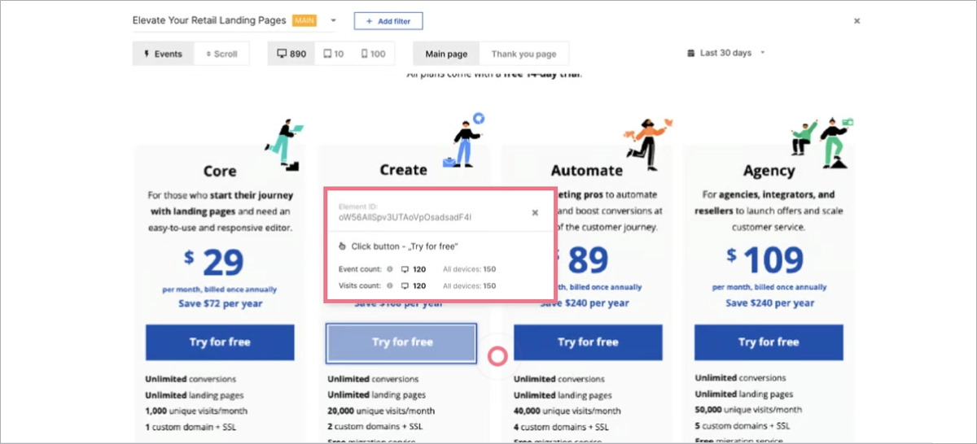Select desktop device filter showing 890
977x444 pixels.
click(x=291, y=54)
